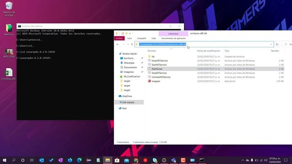
Task: Click the Properties icon in Explorer quick access toolbar
Action: (123, 33)
